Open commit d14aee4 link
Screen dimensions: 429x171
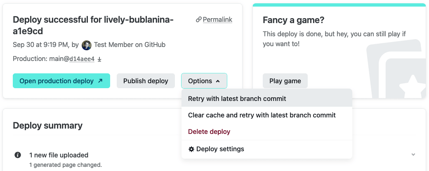(82, 59)
